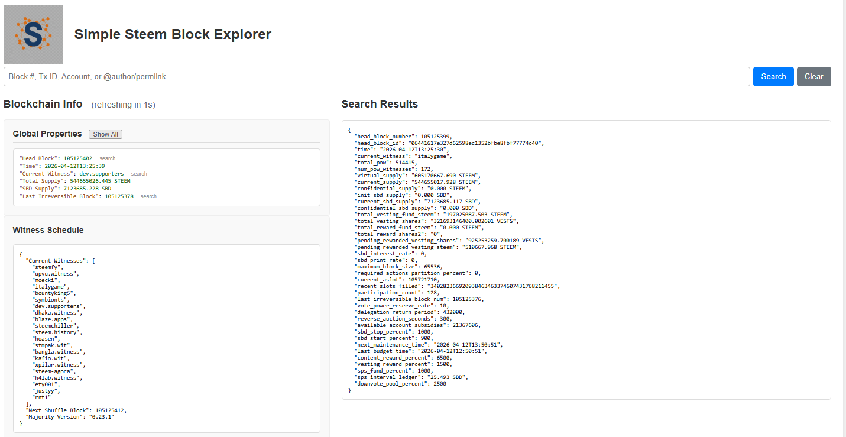Click the Steem Block Explorer logo image
The height and width of the screenshot is (437, 846).
point(33,34)
